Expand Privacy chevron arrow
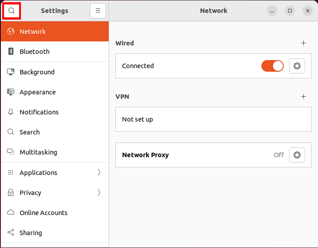The height and width of the screenshot is (248, 318). (x=99, y=192)
